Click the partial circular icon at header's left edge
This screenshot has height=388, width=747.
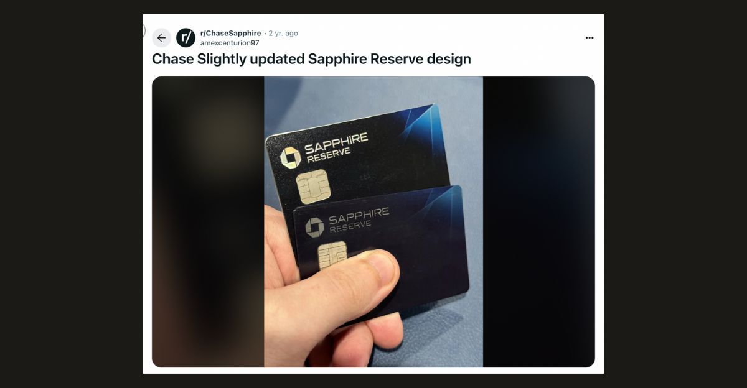coord(144,30)
